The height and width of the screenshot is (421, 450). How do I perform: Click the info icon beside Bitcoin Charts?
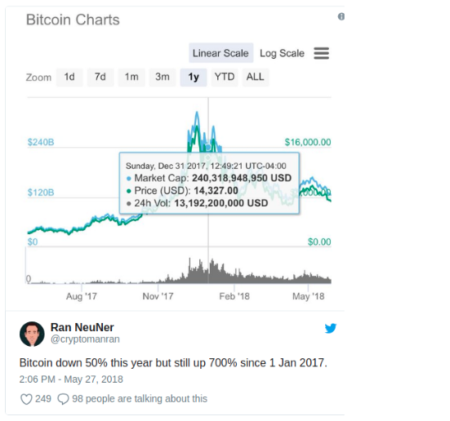pyautogui.click(x=341, y=16)
